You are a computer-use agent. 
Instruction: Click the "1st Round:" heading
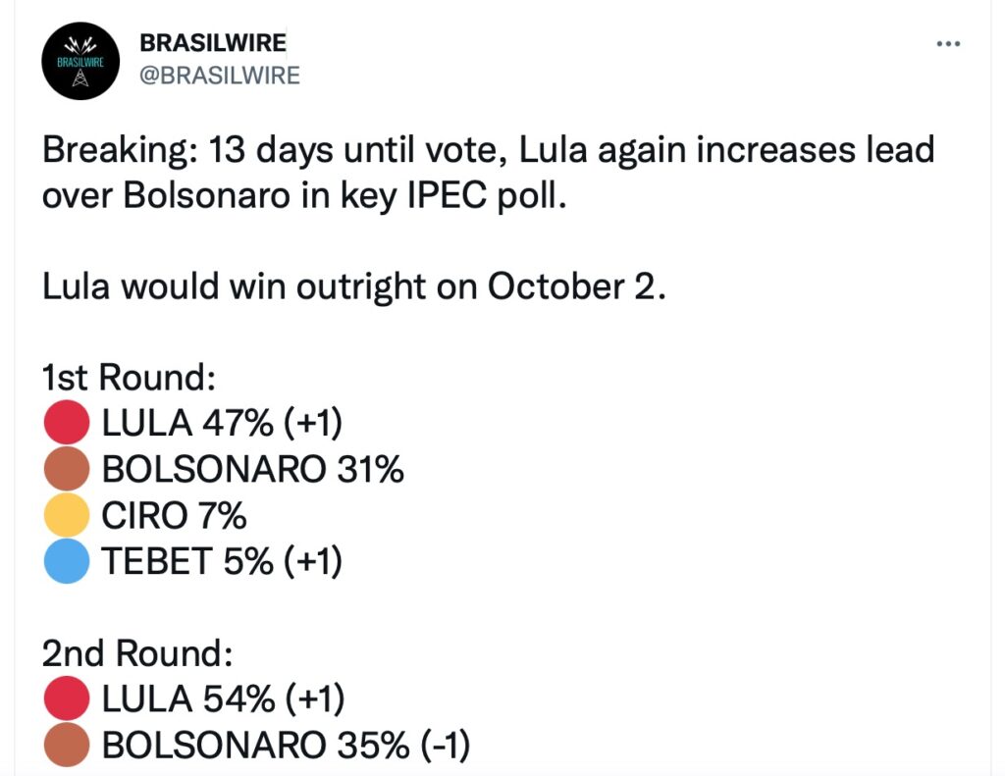coord(129,379)
